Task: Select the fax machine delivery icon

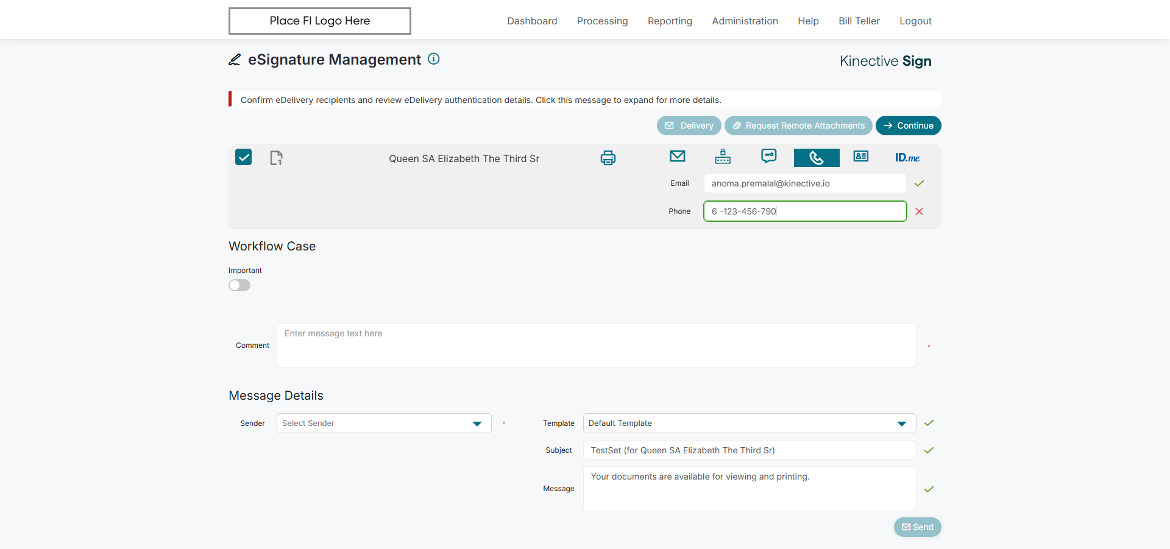Action: pos(723,157)
